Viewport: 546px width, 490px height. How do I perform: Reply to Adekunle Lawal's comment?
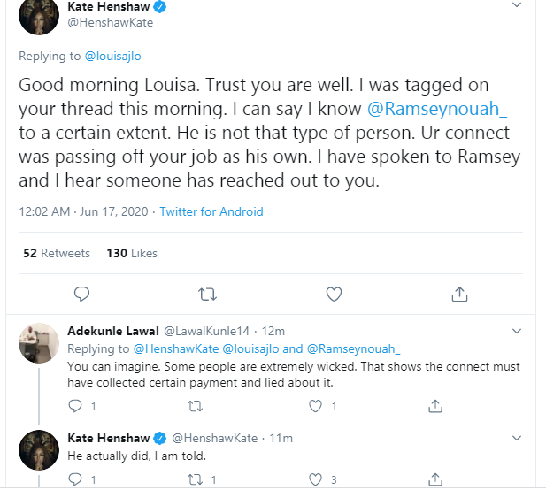[75, 406]
